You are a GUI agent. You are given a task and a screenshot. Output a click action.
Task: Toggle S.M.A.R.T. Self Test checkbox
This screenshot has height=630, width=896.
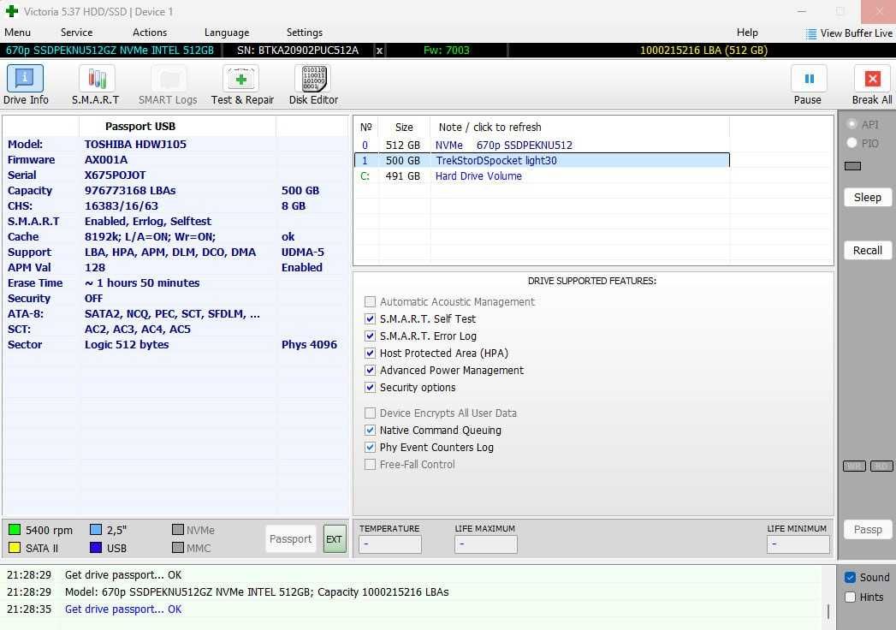370,319
